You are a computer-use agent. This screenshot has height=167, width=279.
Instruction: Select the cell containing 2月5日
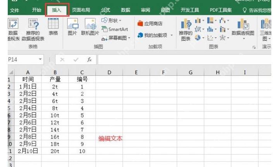pyautogui.click(x=28, y=115)
